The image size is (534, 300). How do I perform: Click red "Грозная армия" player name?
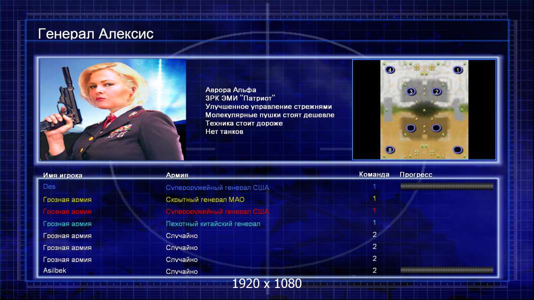pos(67,211)
